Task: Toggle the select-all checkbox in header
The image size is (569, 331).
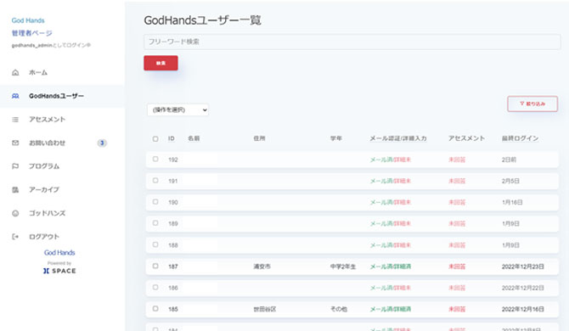Action: [x=155, y=139]
